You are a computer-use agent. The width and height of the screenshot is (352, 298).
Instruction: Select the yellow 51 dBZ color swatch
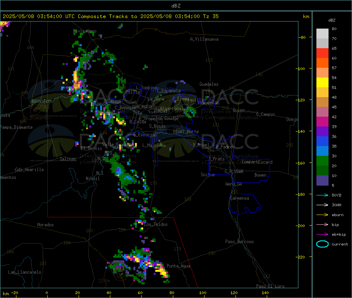coord(322,83)
